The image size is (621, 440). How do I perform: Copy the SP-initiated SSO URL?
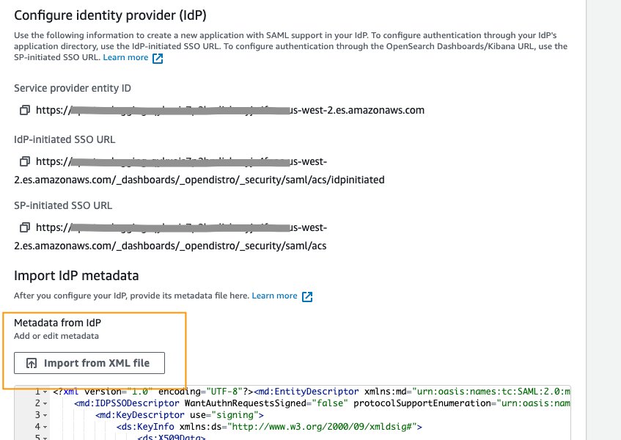click(x=25, y=227)
